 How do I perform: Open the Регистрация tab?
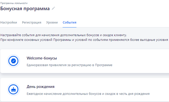tap(32, 23)
